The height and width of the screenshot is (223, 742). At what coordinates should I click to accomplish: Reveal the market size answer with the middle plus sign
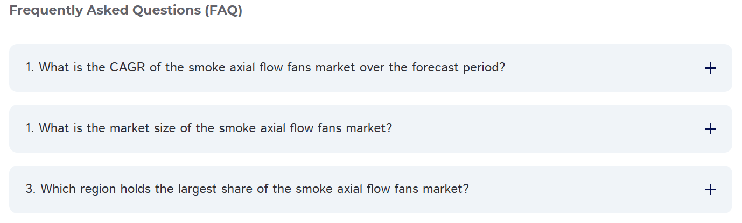coord(710,129)
